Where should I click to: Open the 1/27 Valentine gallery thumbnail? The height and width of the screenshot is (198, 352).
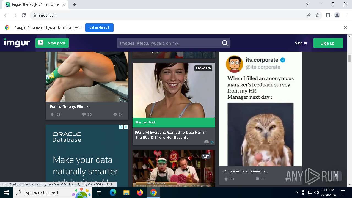click(x=174, y=168)
